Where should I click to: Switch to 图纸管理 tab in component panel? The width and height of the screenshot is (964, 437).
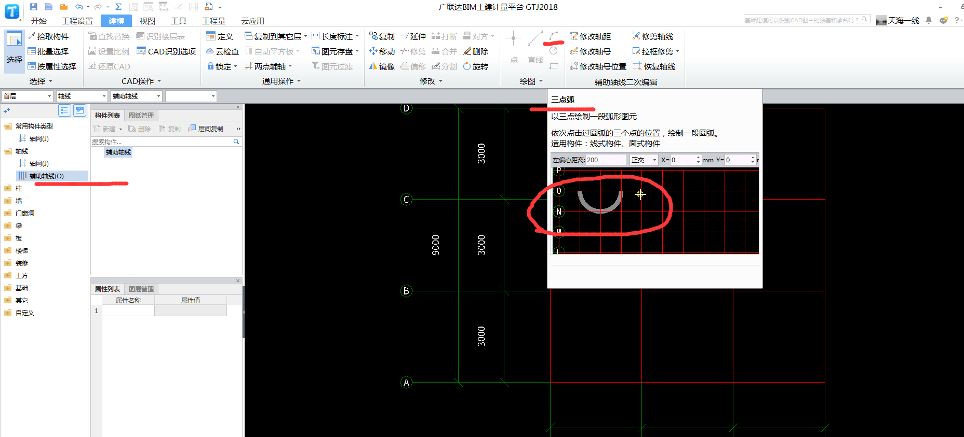pyautogui.click(x=141, y=116)
